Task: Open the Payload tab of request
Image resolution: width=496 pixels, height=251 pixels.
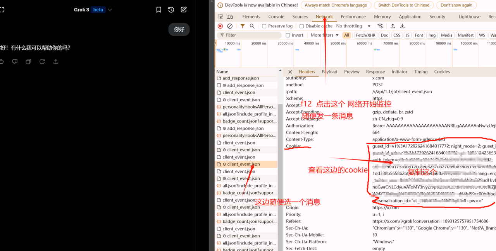Action: tap(329, 72)
